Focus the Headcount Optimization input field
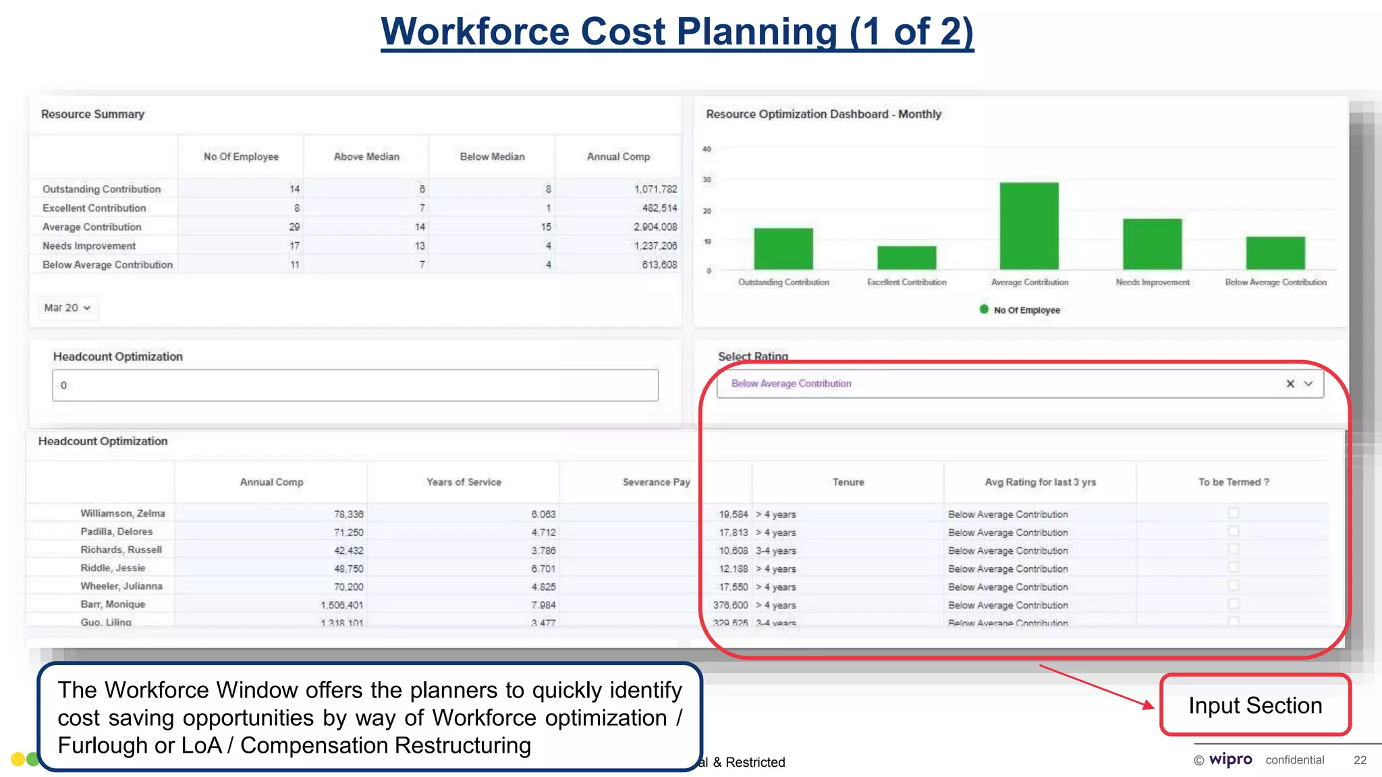1382x777 pixels. [x=355, y=385]
